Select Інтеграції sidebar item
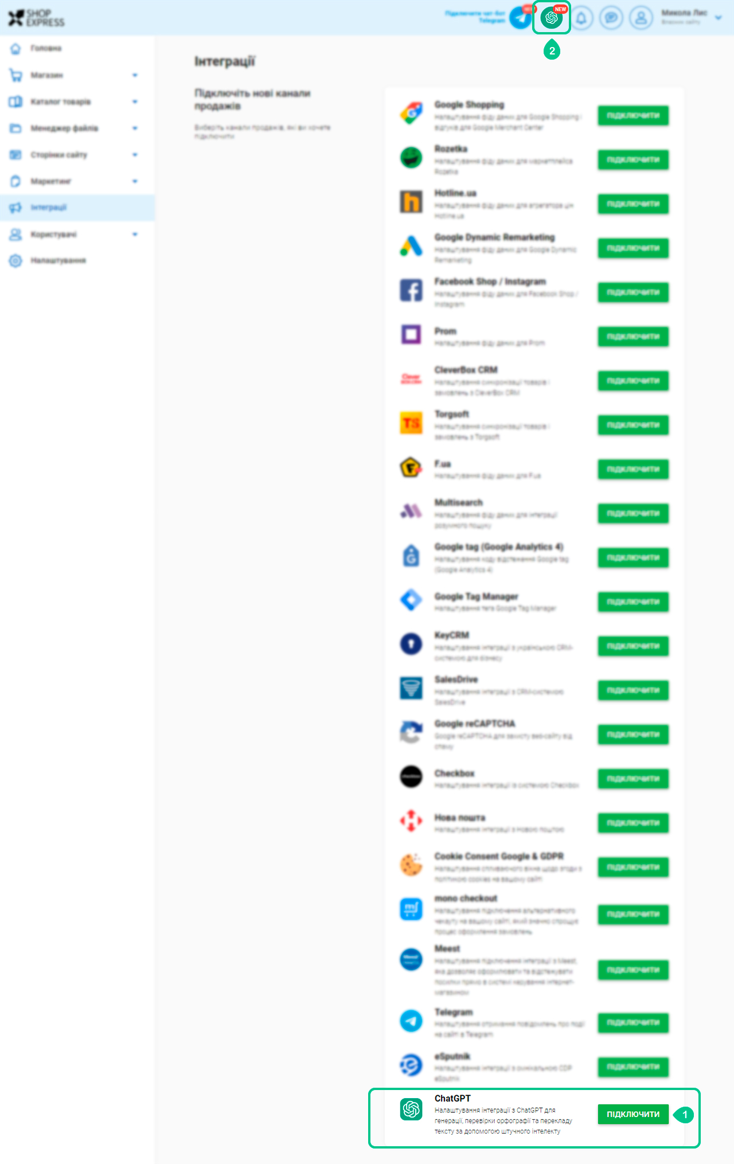This screenshot has height=1164, width=734. (x=77, y=208)
